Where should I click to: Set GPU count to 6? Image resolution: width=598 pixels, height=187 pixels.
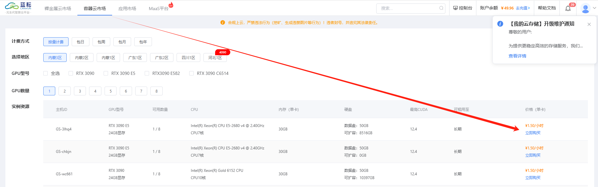(x=126, y=91)
